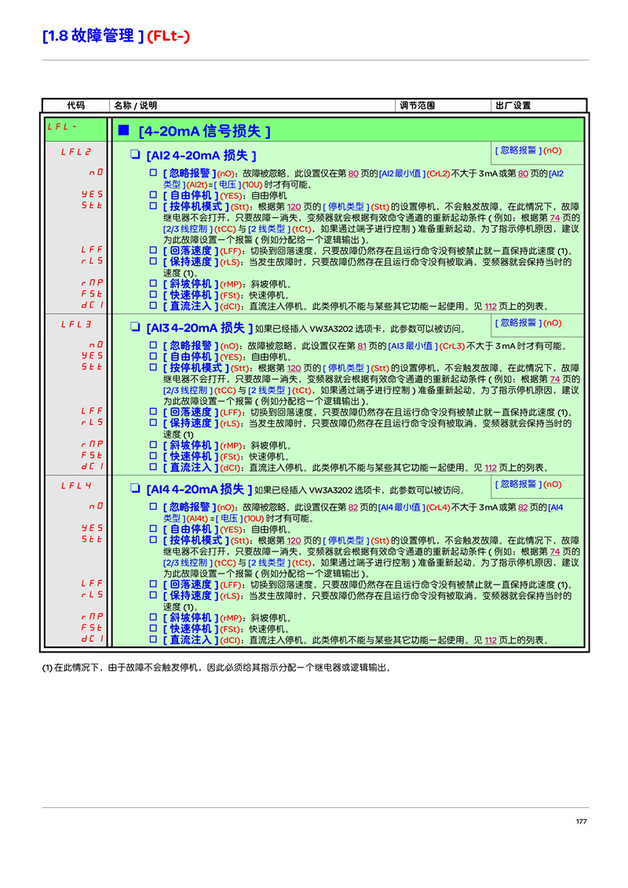Click the [保持速度](rLS) option under AI4

(x=203, y=595)
